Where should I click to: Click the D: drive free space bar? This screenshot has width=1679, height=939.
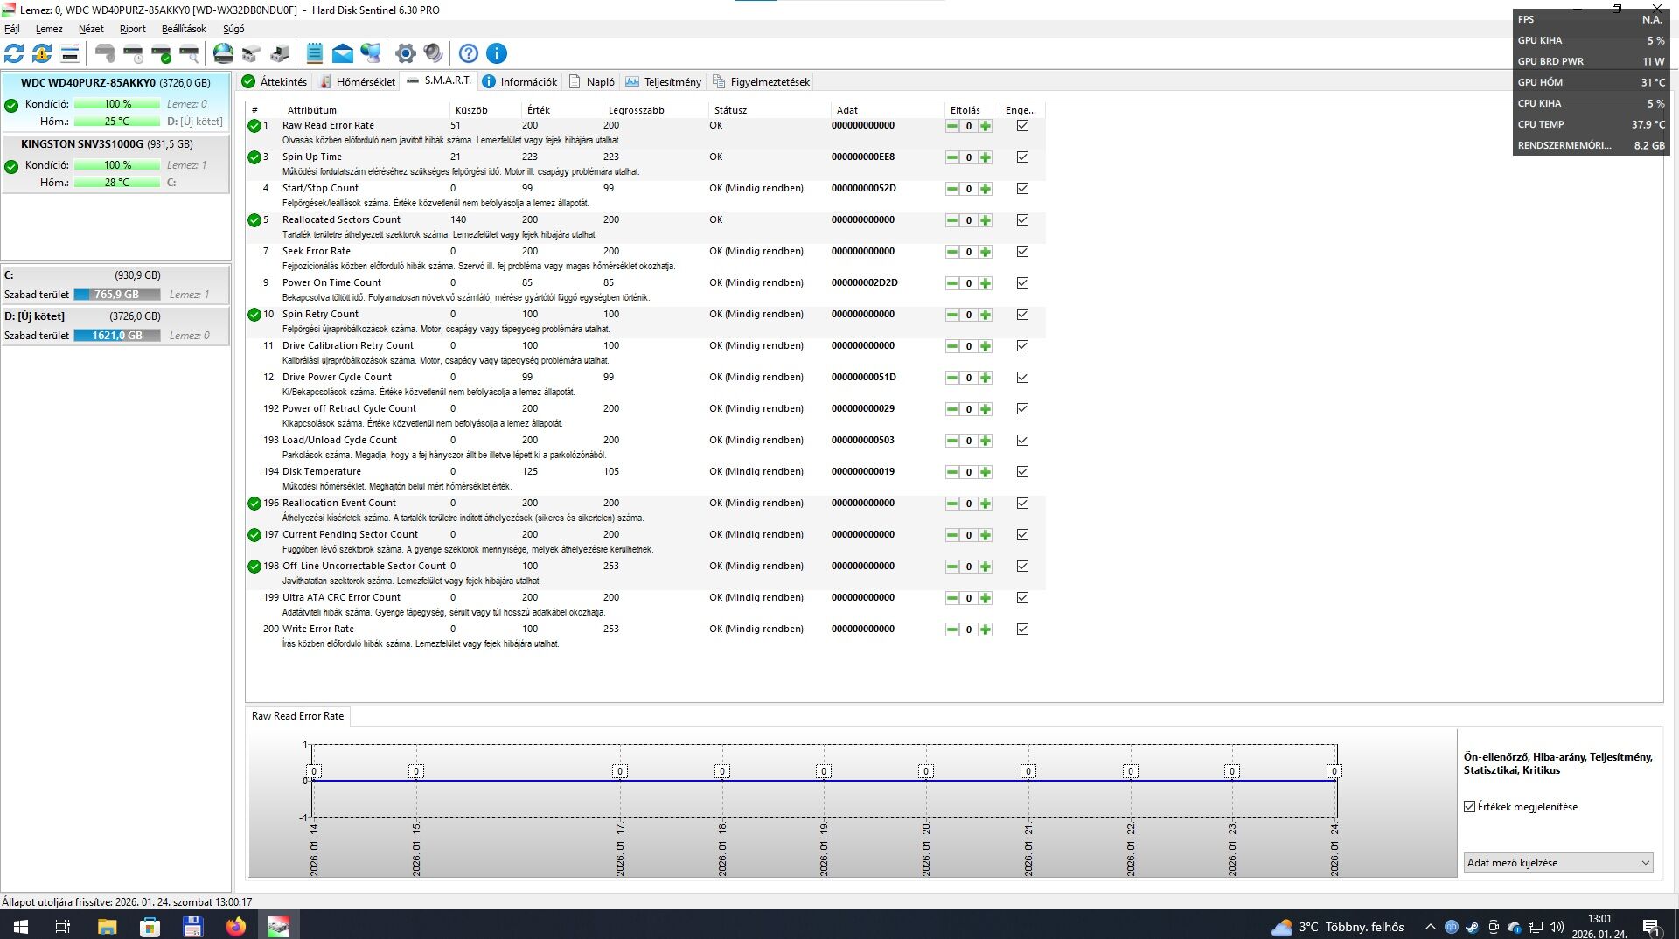pyautogui.click(x=117, y=336)
